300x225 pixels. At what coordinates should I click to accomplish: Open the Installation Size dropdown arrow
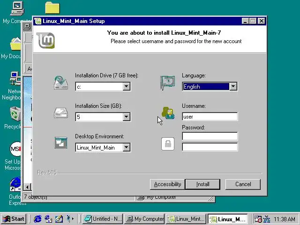click(126, 117)
